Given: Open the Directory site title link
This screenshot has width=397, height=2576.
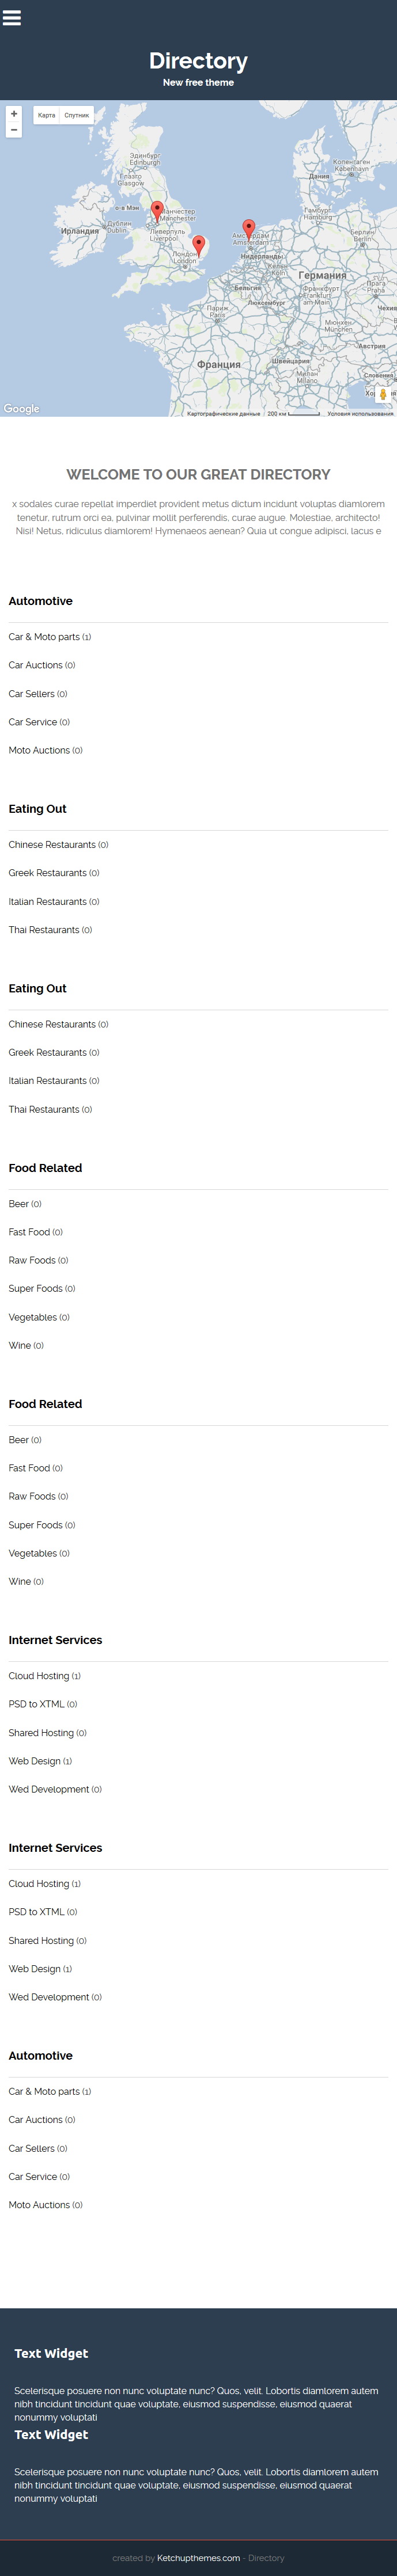Looking at the screenshot, I should point(198,61).
